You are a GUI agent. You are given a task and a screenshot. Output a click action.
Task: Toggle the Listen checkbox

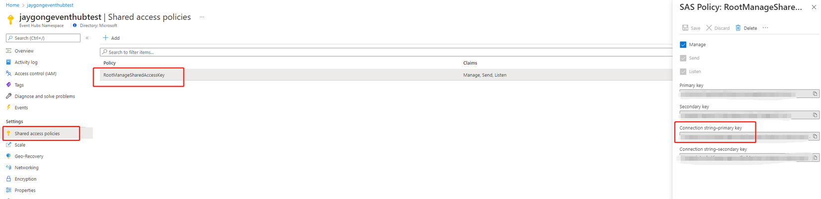(683, 72)
